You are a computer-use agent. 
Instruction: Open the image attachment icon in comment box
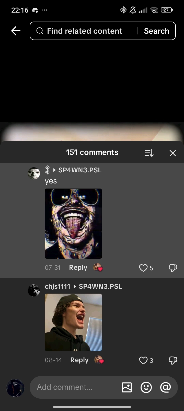coord(127,387)
